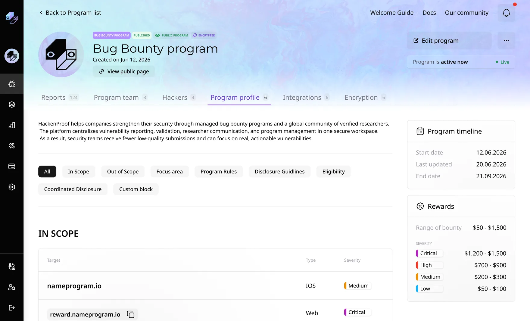This screenshot has width=530, height=321.
Task: Click the notification bell icon
Action: tap(507, 13)
